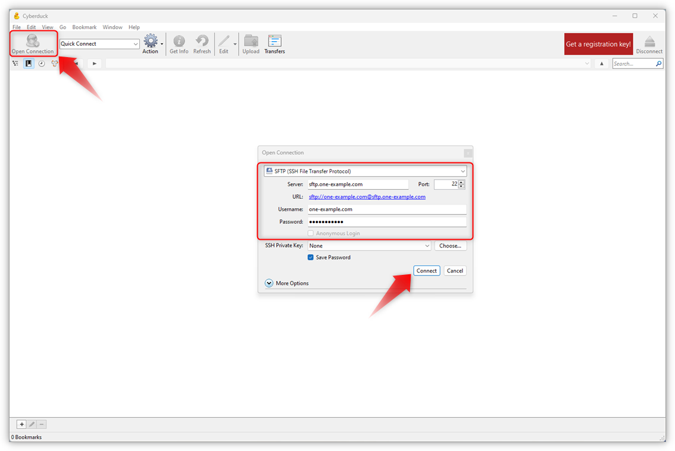
Task: Show the bookmarks view icon
Action: [29, 63]
